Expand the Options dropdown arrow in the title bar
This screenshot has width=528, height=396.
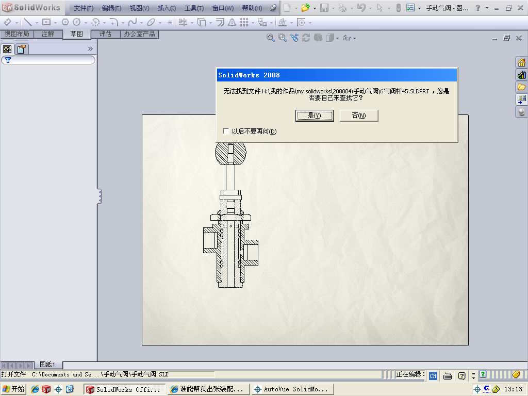coord(419,8)
